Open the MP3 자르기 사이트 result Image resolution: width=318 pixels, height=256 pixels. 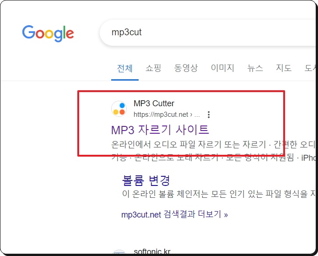[x=160, y=130]
